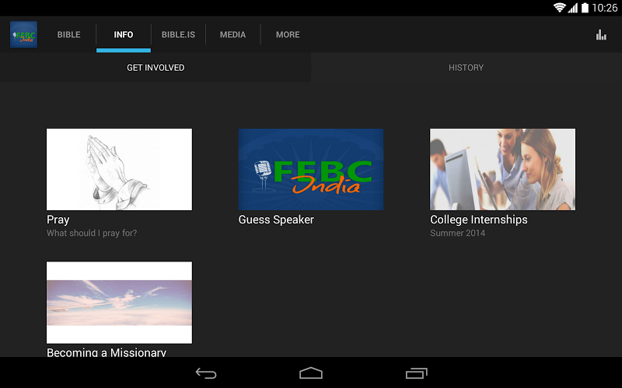Tap the Android back button
This screenshot has height=388, width=622.
(x=206, y=373)
